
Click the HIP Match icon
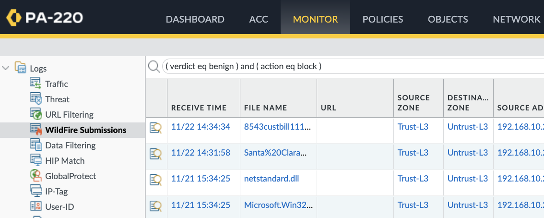35,160
